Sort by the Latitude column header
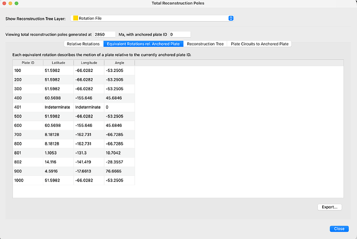357x239 pixels. [58, 63]
